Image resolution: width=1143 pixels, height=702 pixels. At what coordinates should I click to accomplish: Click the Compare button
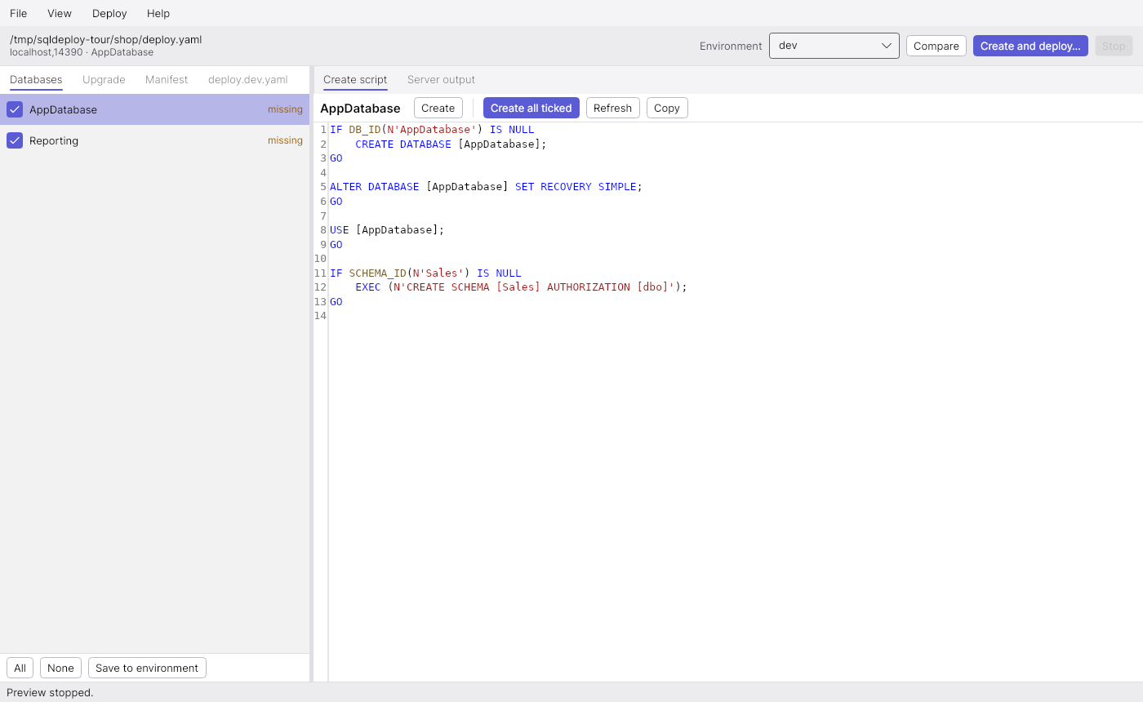click(936, 46)
